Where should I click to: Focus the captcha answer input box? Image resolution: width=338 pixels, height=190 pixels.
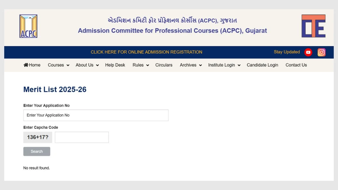[82, 137]
